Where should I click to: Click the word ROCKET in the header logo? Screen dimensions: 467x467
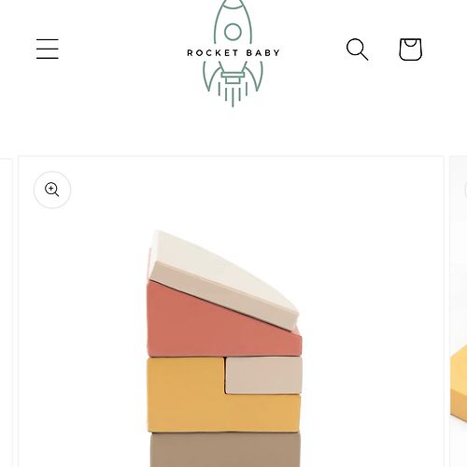pyautogui.click(x=213, y=52)
